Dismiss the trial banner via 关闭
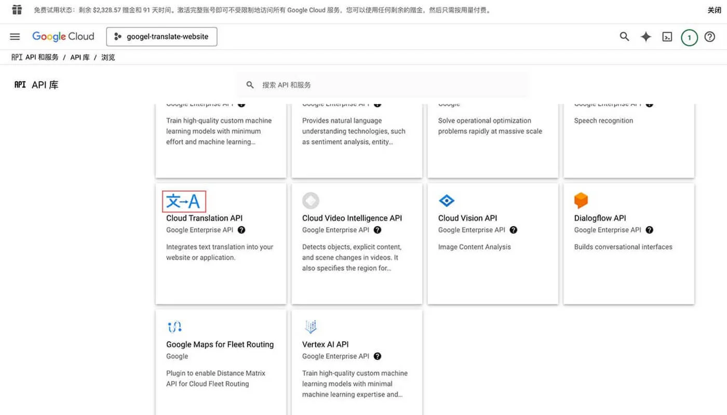 coord(715,9)
